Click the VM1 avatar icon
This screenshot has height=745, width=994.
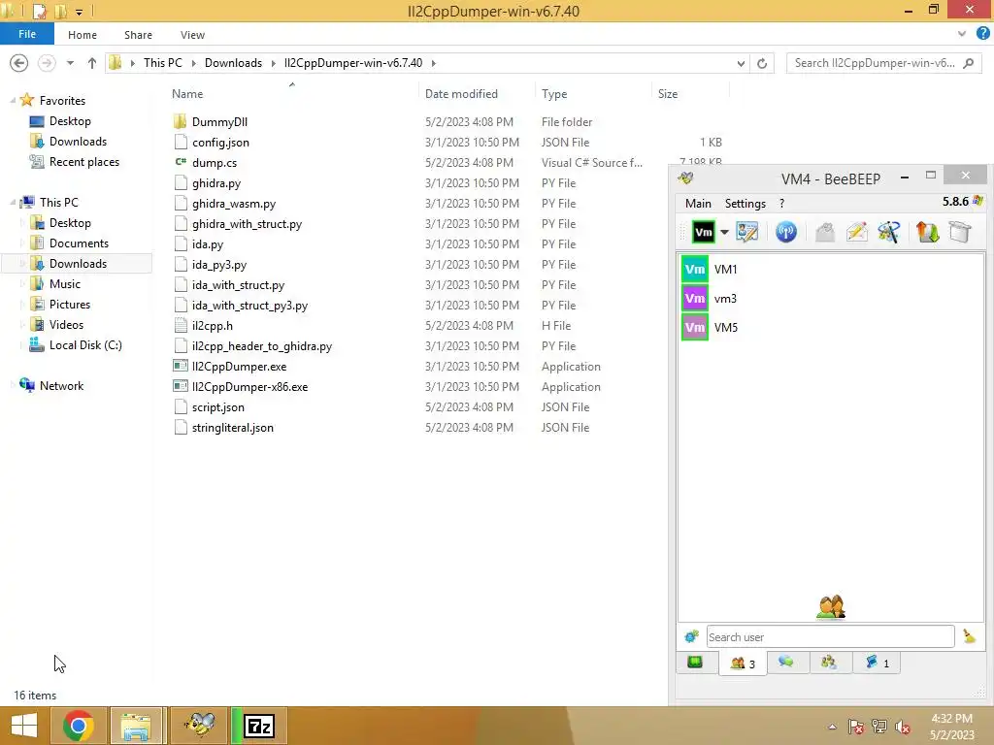click(x=695, y=270)
